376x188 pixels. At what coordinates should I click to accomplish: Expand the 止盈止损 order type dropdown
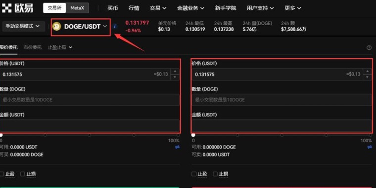click(60, 47)
